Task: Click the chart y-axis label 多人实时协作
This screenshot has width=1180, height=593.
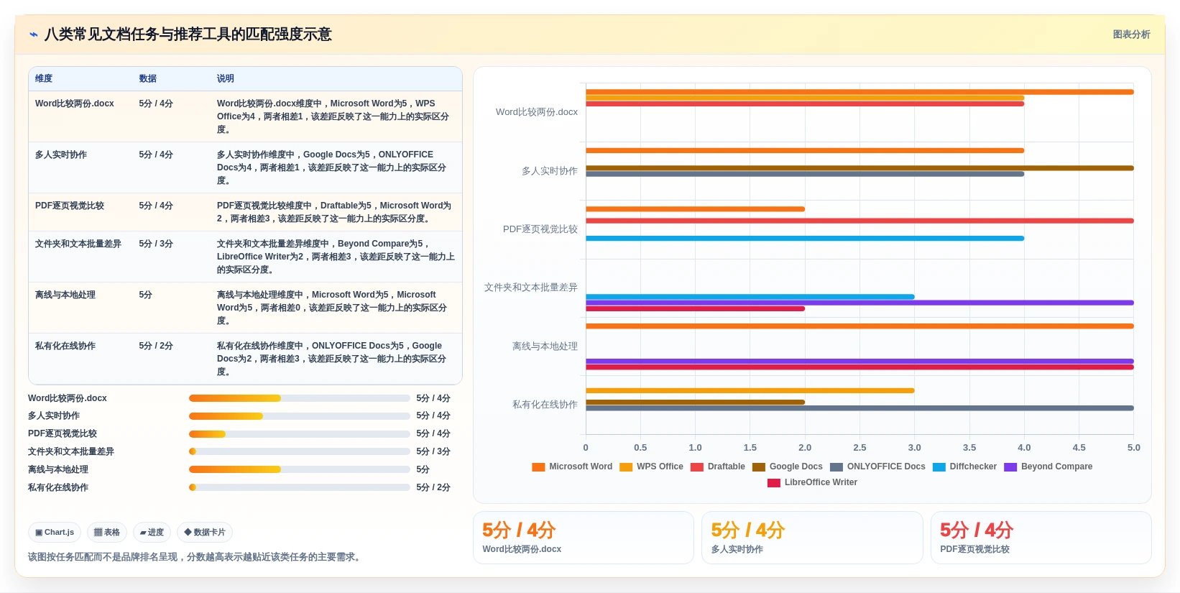Action: click(x=550, y=171)
